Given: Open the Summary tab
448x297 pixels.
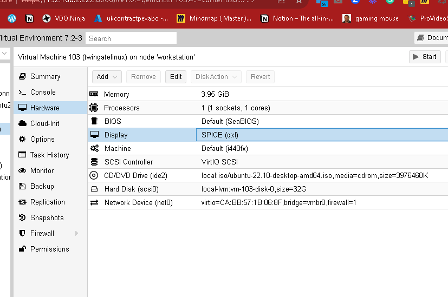Looking at the screenshot, I should tap(50, 76).
